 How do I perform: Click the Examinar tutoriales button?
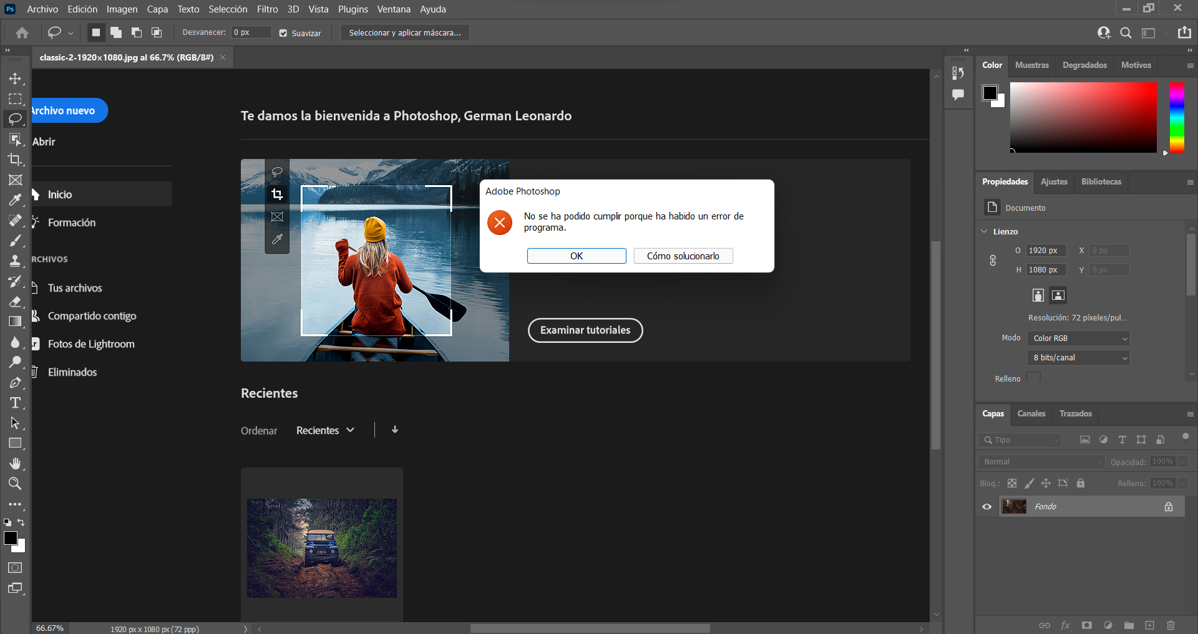pos(585,330)
